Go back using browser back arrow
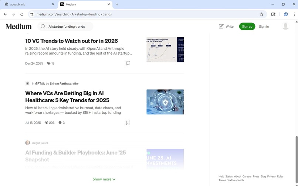The image size is (298, 186). (5, 14)
